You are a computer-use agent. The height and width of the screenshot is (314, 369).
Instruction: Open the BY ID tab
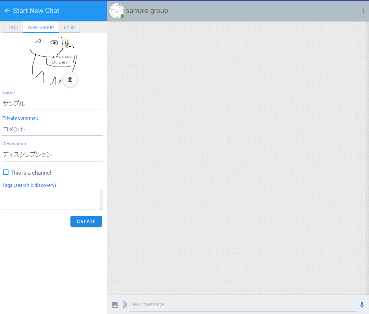pyautogui.click(x=69, y=27)
